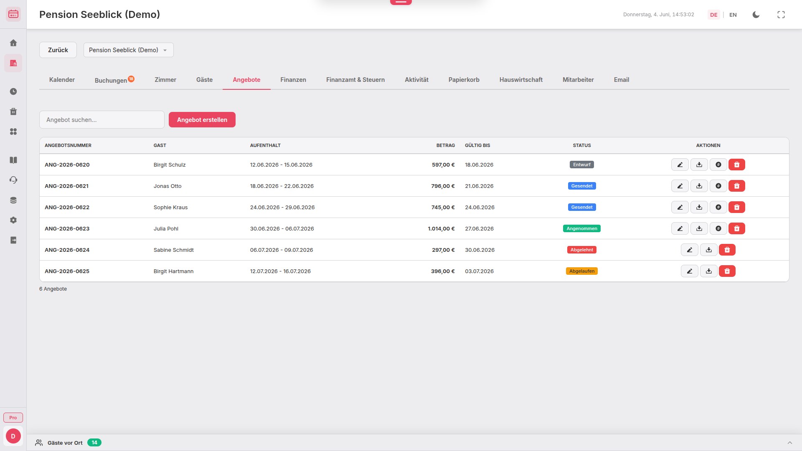This screenshot has height=451, width=802.
Task: Click the Pro plan badge
Action: pos(13,418)
